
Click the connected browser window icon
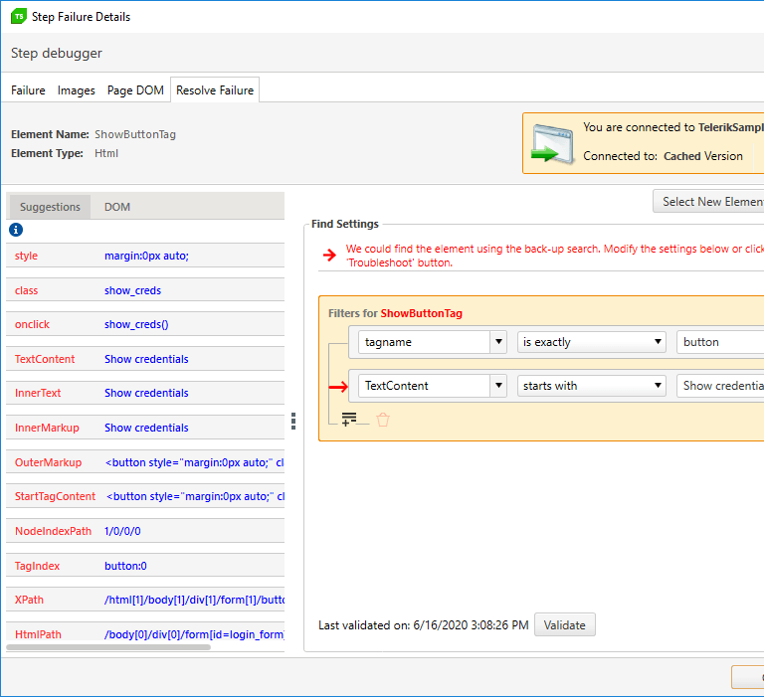click(552, 143)
